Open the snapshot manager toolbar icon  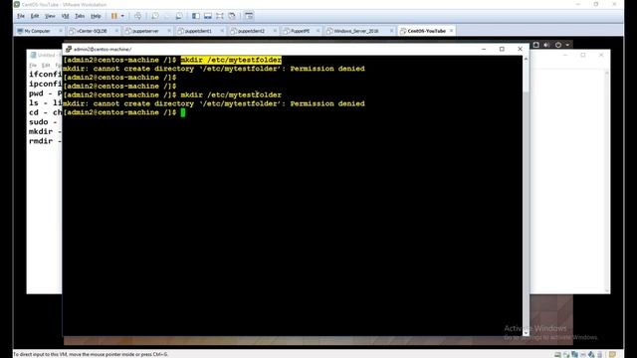pos(179,16)
